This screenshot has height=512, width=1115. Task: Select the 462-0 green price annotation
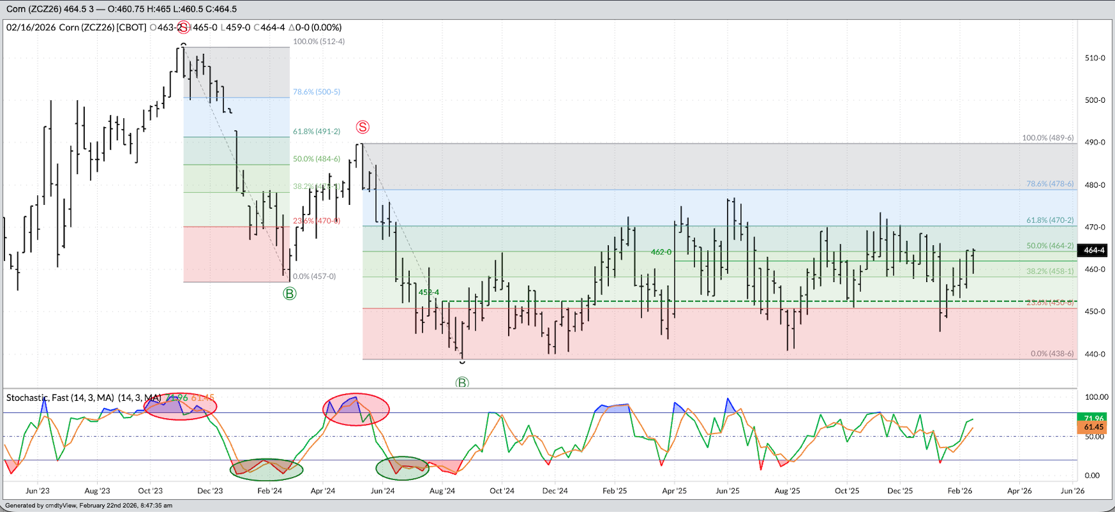coord(661,252)
